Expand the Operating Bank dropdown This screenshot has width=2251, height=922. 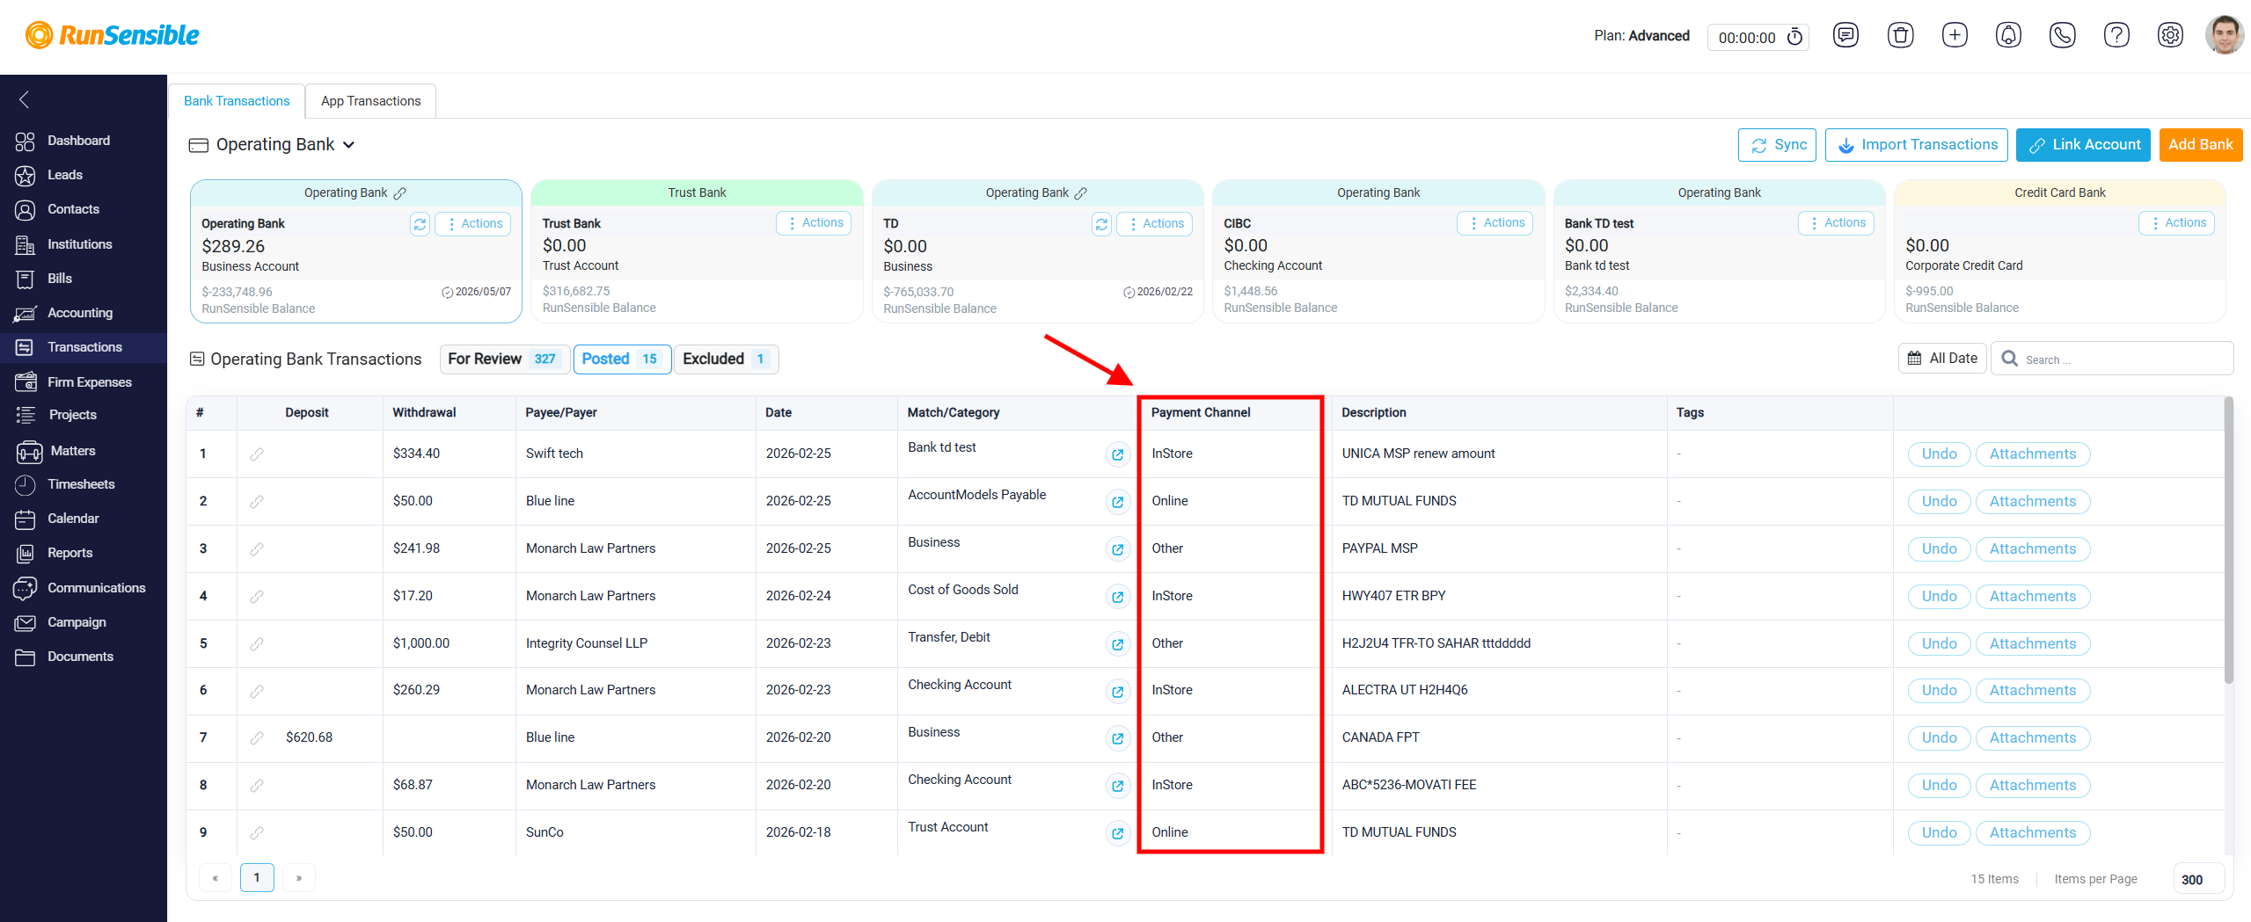click(x=348, y=145)
